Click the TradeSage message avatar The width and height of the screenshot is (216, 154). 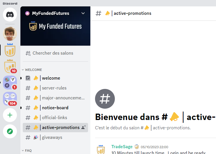pos(101,149)
